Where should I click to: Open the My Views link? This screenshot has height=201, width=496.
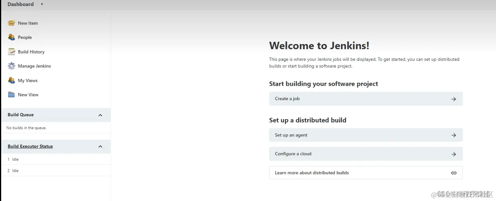coord(28,80)
